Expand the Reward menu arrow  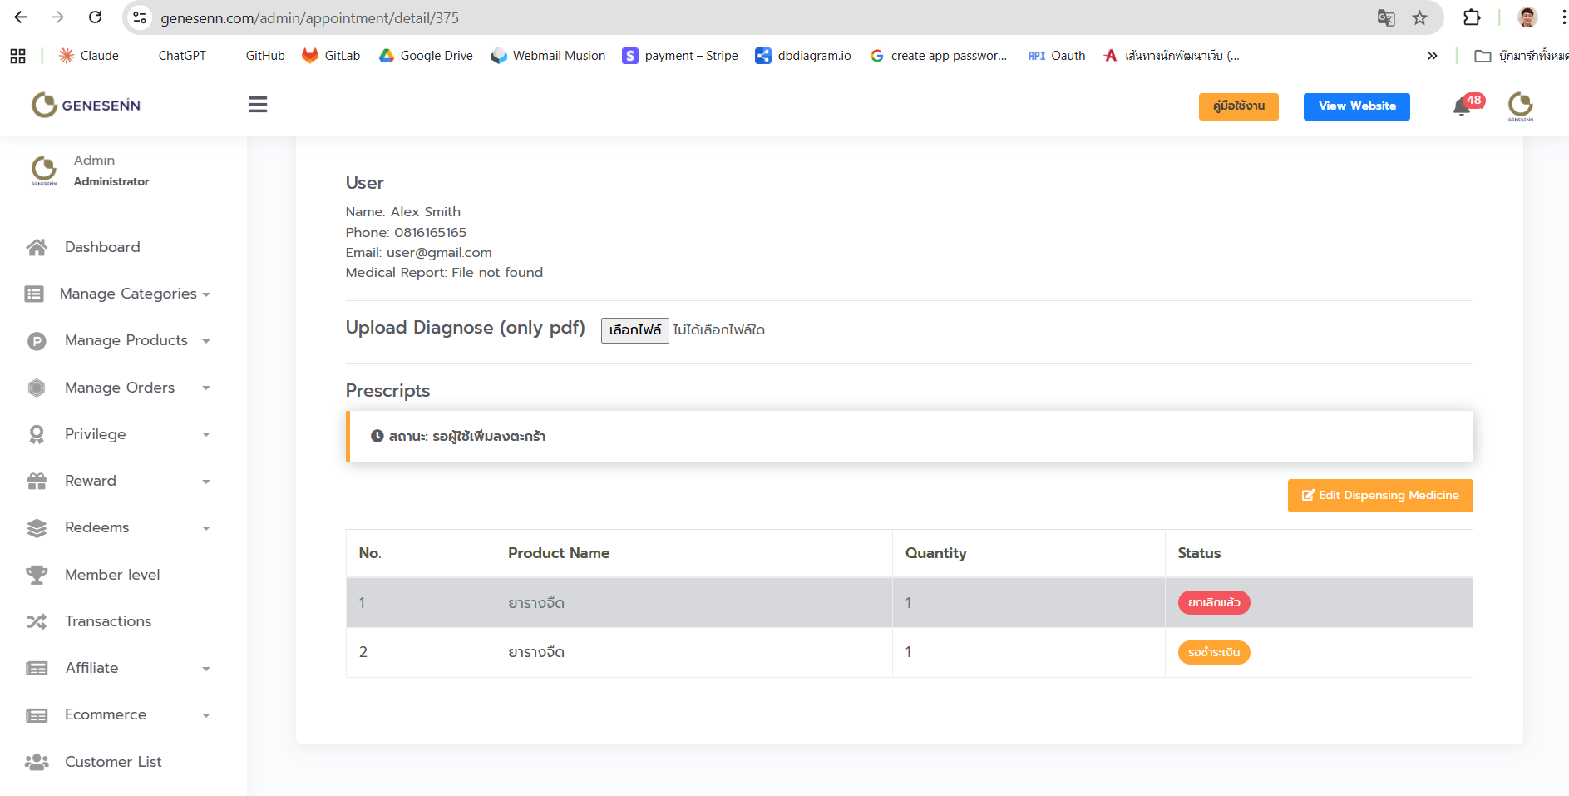[x=206, y=482]
